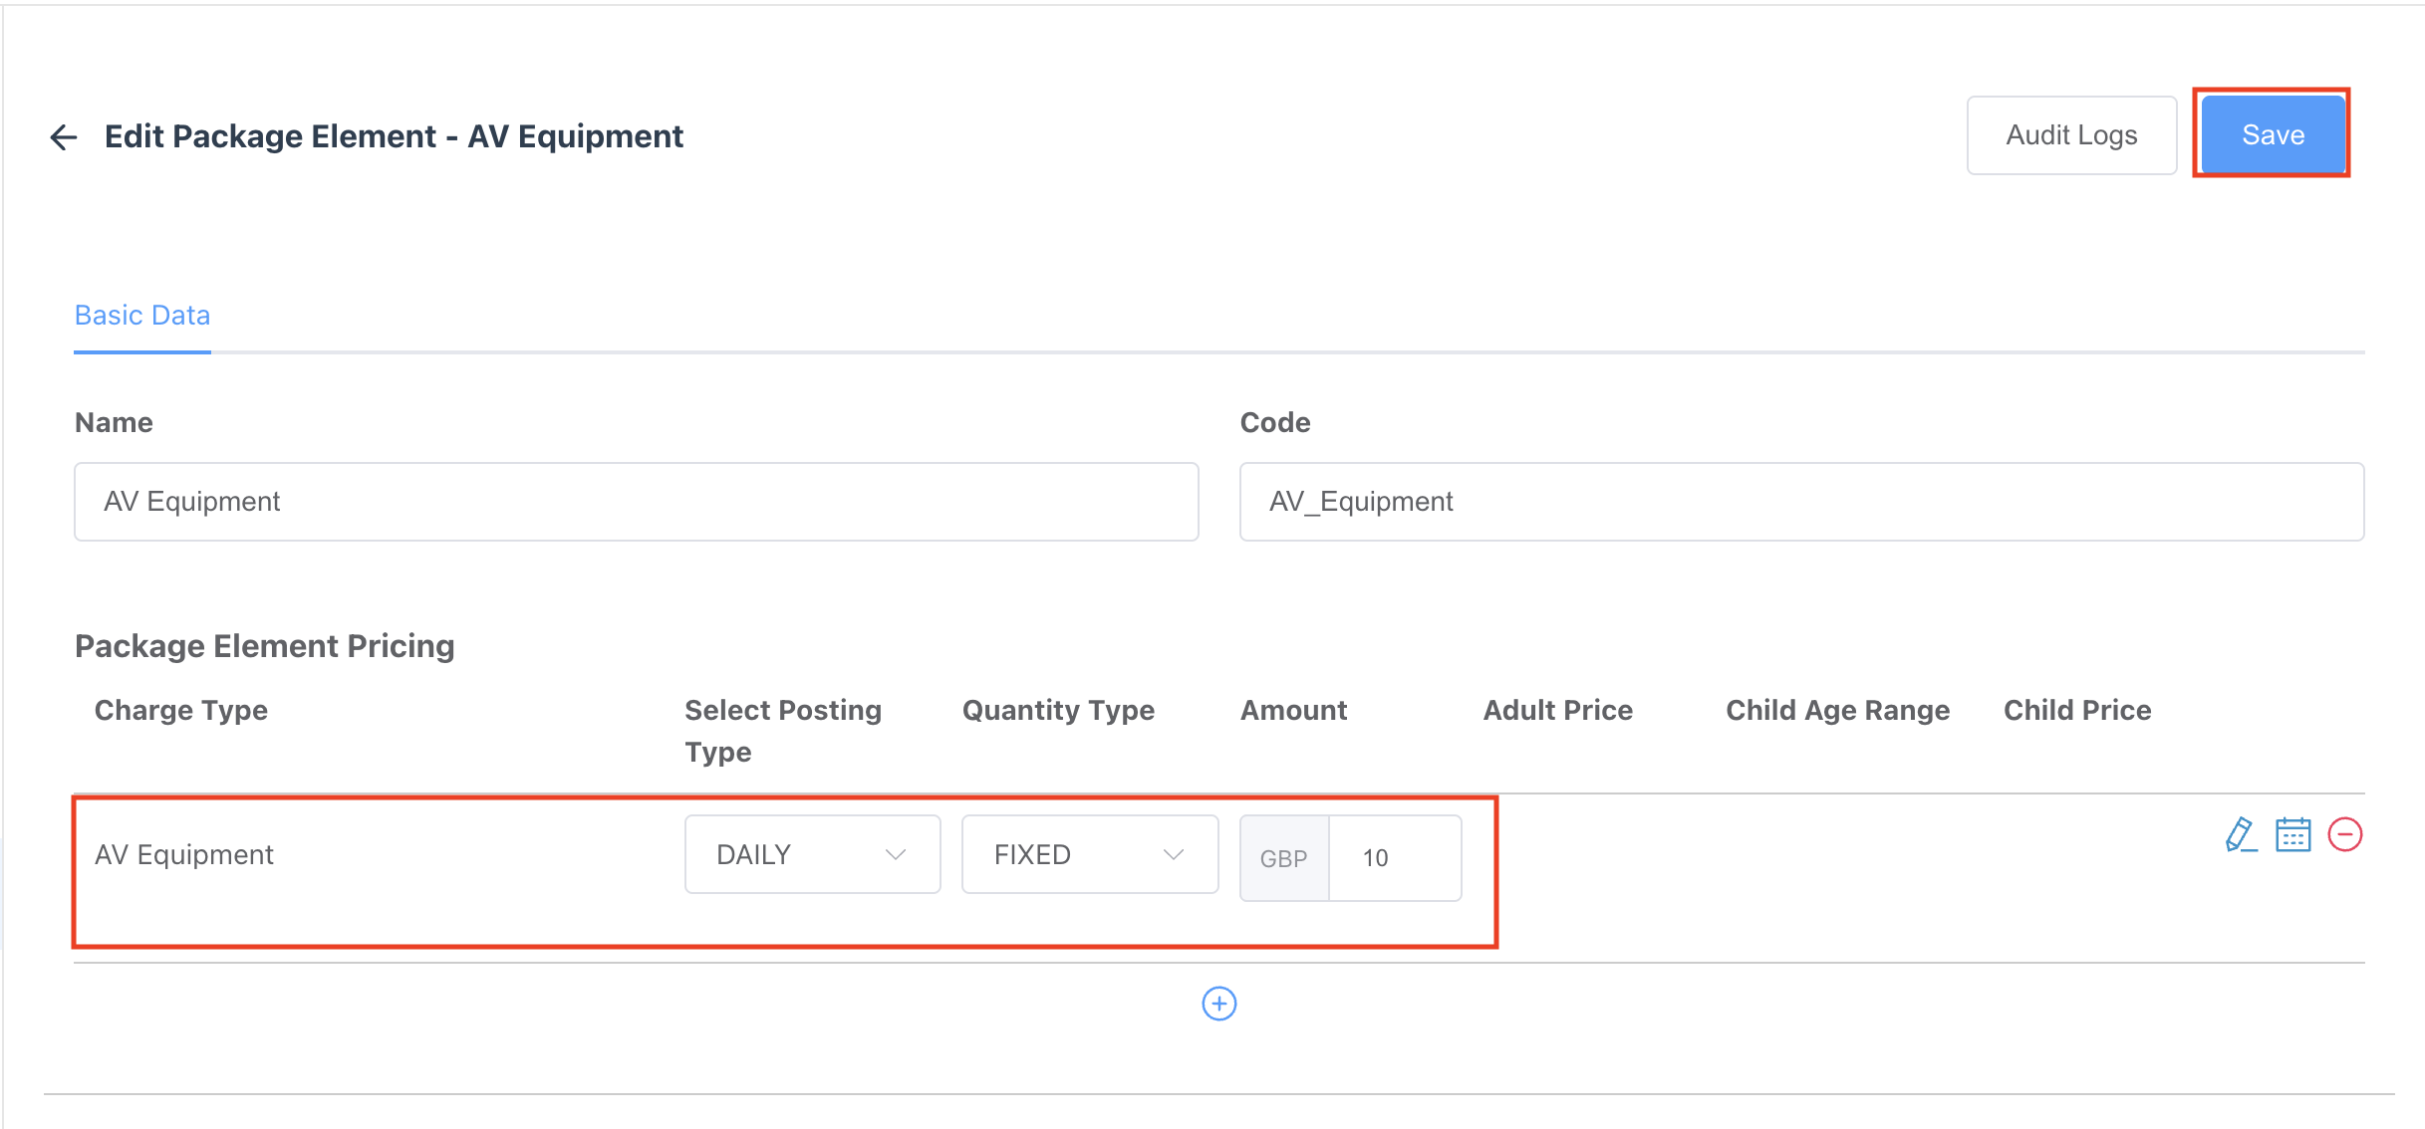Viewport: 2425px width, 1129px height.
Task: Click the Adult Price column header
Action: [x=1557, y=710]
